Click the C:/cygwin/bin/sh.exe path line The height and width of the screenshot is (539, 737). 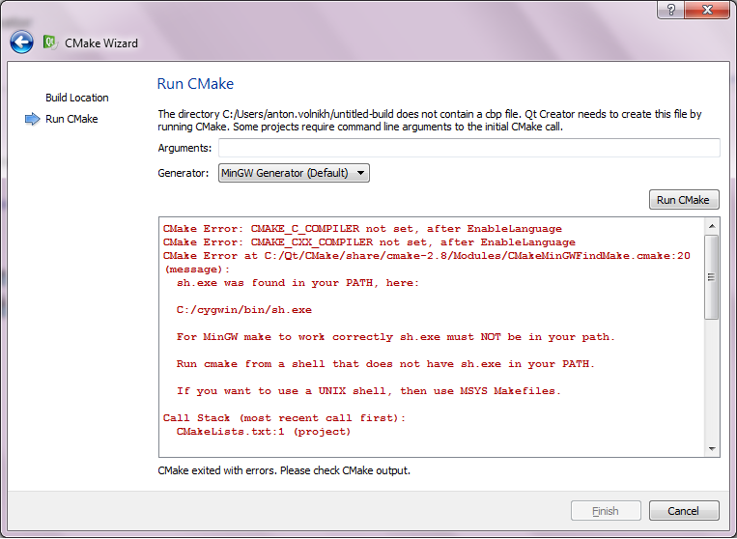tap(244, 310)
